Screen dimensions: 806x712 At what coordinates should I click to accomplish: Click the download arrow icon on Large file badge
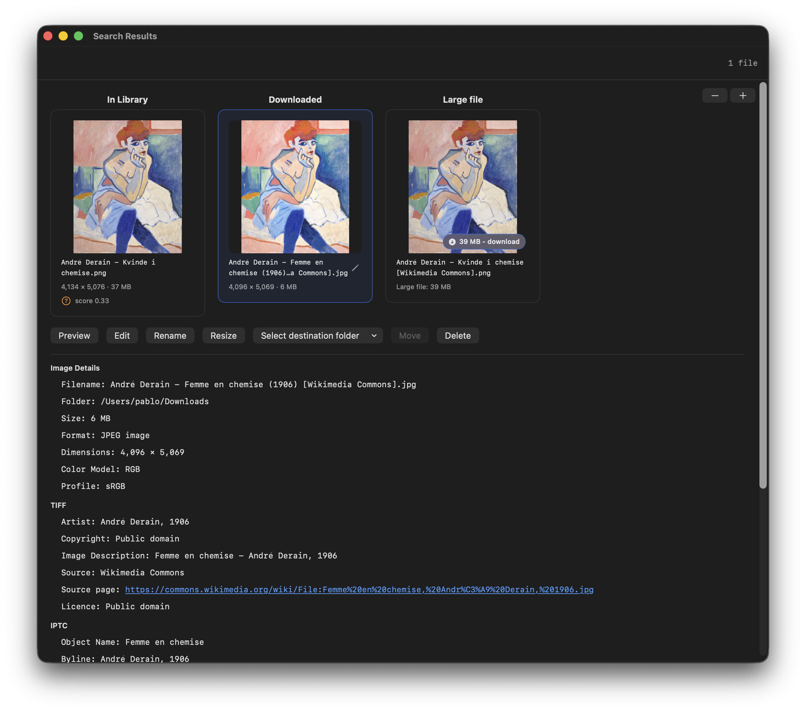[452, 242]
